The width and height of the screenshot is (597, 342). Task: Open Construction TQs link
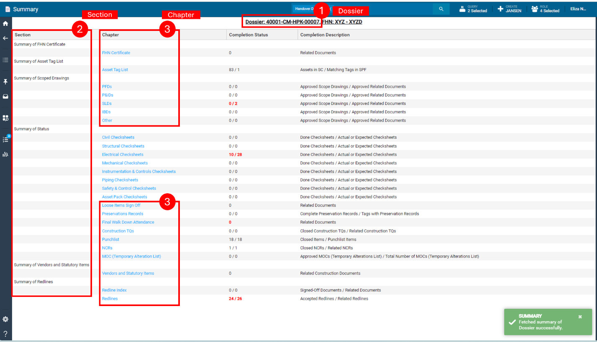118,231
